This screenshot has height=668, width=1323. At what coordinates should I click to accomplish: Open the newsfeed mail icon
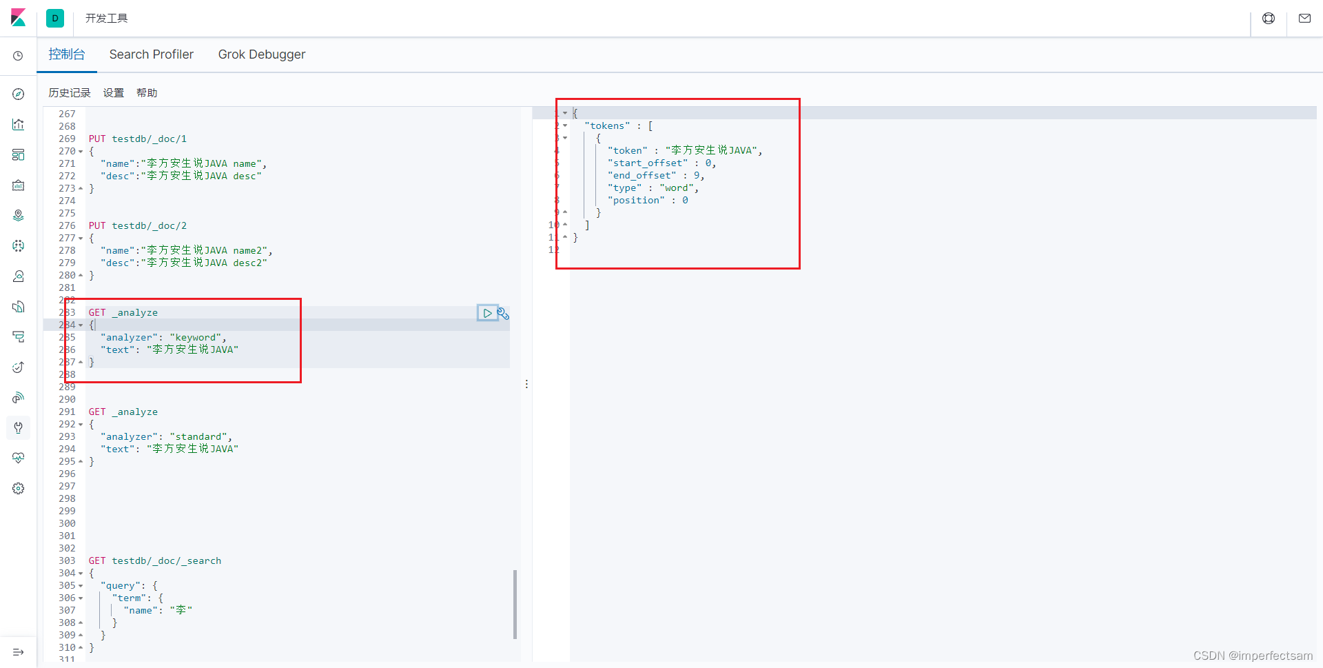click(1304, 19)
